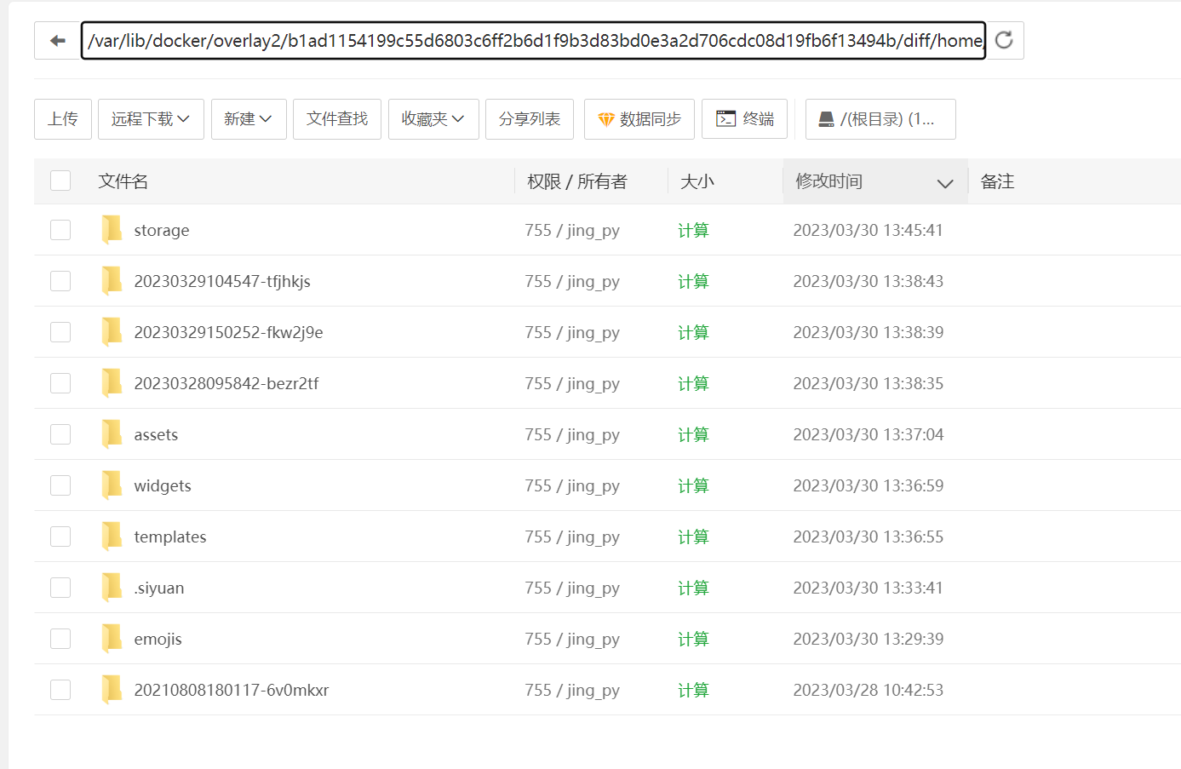Open the 分享列表 share list

pyautogui.click(x=530, y=119)
